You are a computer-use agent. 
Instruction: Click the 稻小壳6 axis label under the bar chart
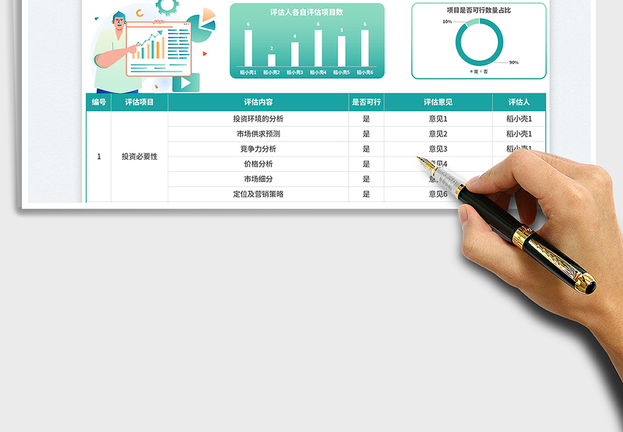click(365, 72)
